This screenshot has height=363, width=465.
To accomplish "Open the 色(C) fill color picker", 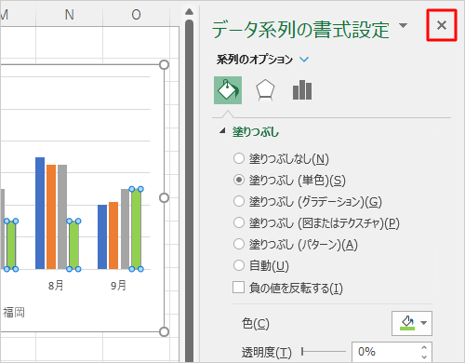I will point(412,323).
